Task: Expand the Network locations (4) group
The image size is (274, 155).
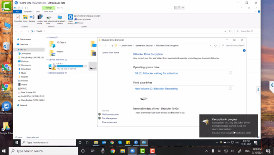Action: [x=47, y=73]
